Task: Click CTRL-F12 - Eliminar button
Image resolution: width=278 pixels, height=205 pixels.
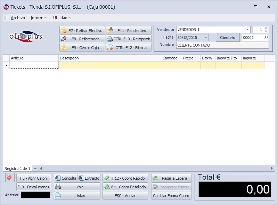Action: (129, 48)
